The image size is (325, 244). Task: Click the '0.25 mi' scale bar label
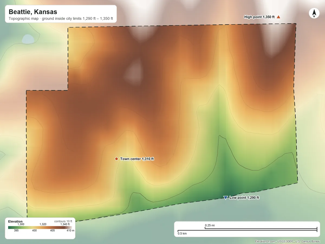[210, 225]
